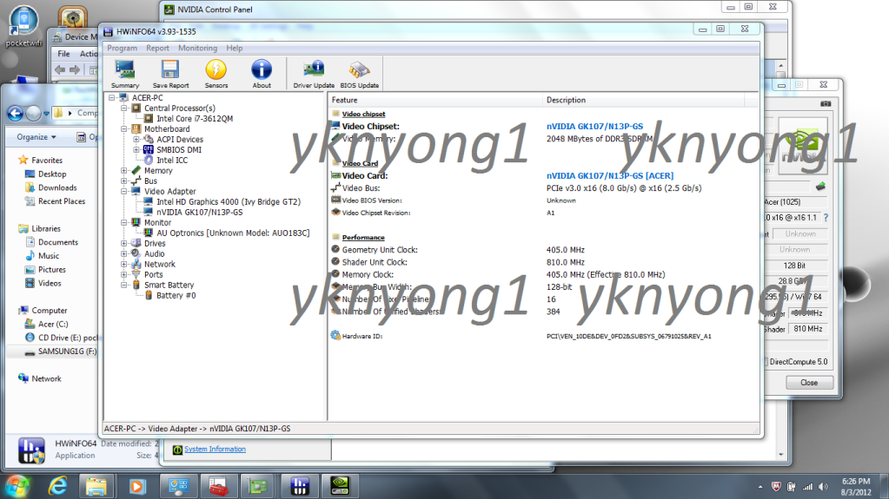This screenshot has height=499, width=889.
Task: Expand the Memory tree node
Action: (124, 170)
